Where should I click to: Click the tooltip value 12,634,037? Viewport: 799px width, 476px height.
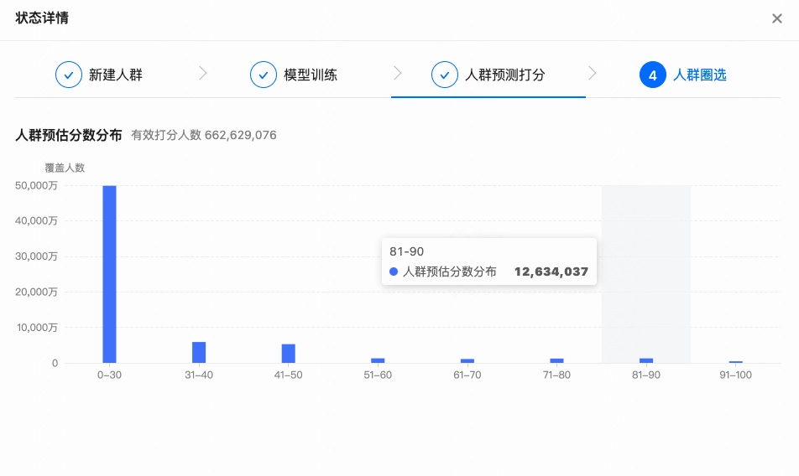tap(551, 272)
